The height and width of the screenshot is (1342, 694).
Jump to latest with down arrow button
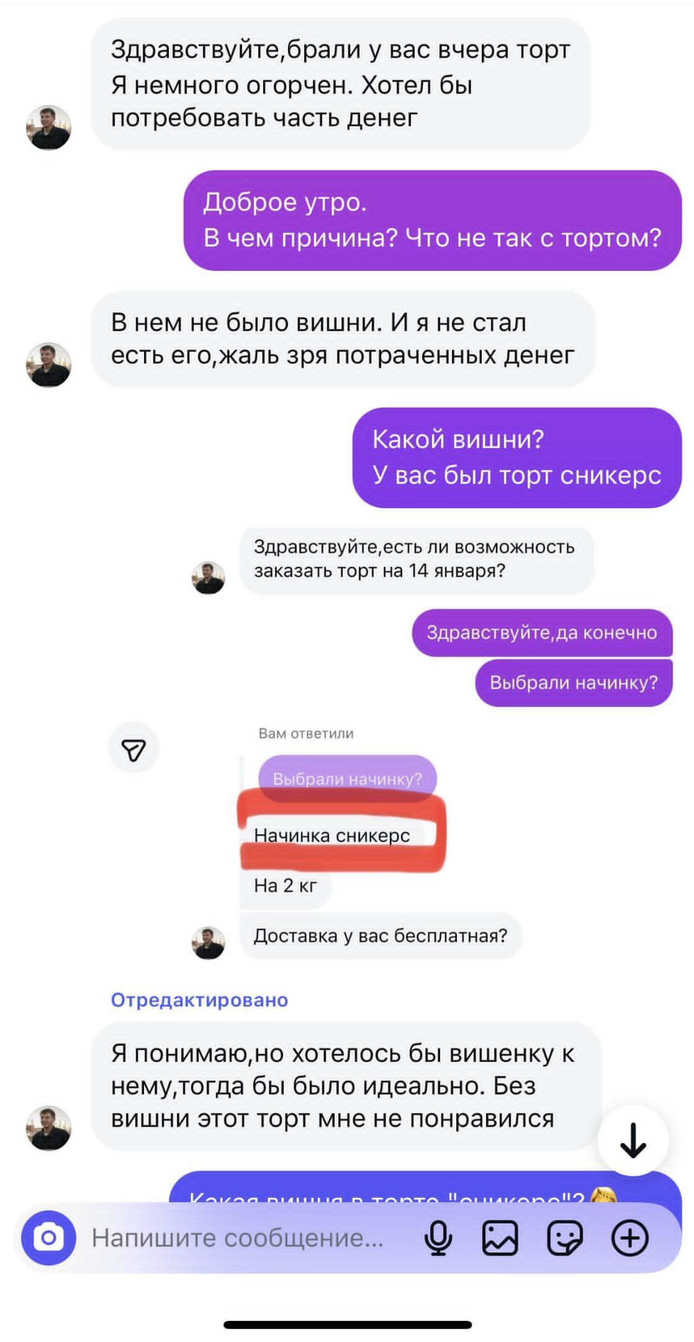click(x=633, y=1141)
